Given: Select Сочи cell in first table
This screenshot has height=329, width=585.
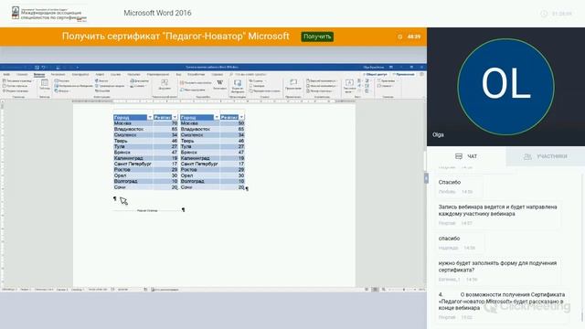Looking at the screenshot, I should pyautogui.click(x=133, y=187).
